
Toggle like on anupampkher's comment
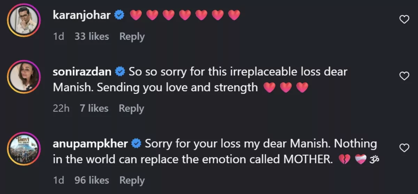404,148
